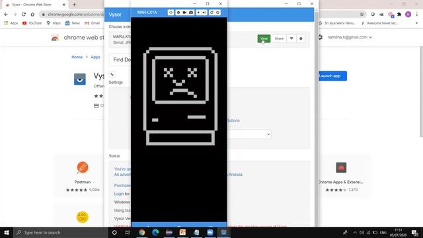The width and height of the screenshot is (423, 238).
Task: Open the Gmail bookmark
Action: 93,23
